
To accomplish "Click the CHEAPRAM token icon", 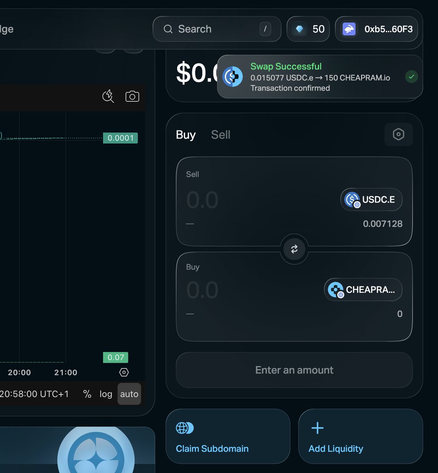I will pos(336,290).
